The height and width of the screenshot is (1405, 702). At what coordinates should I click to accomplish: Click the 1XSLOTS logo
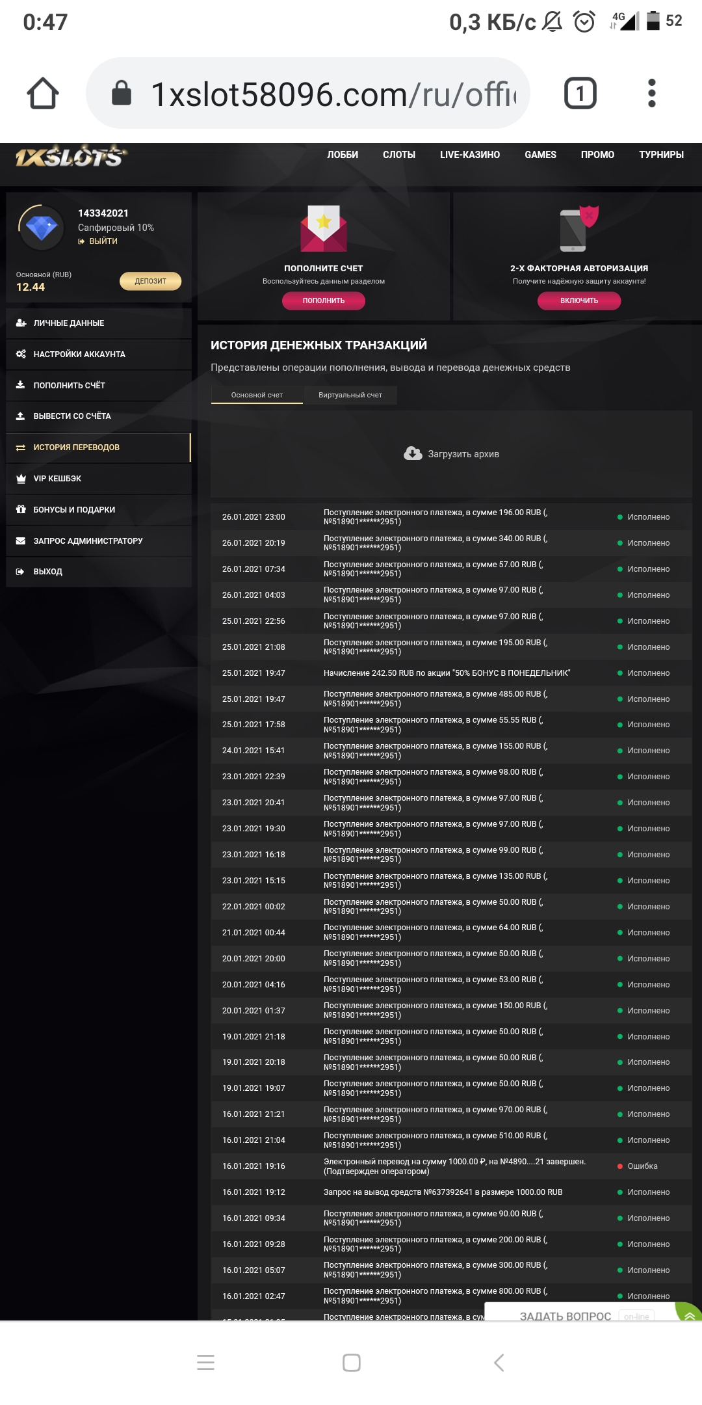(x=70, y=157)
